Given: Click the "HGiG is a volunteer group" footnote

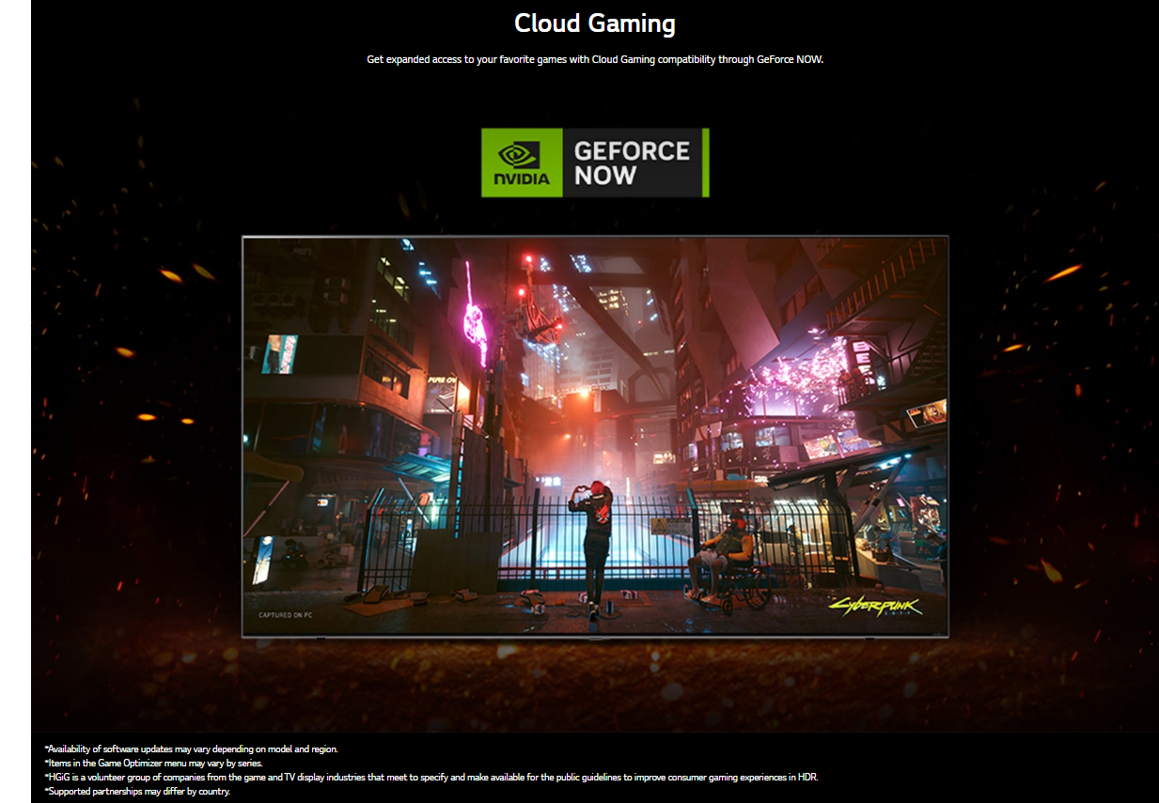Looking at the screenshot, I should click(x=431, y=777).
